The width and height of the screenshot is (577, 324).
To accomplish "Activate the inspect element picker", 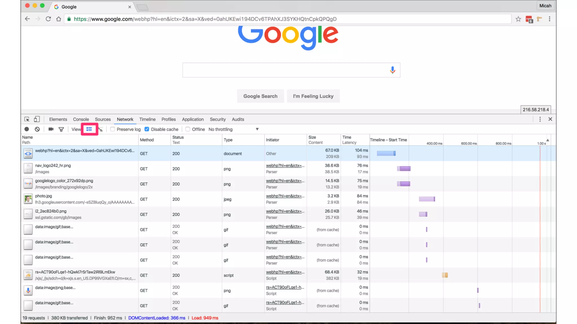I will (27, 119).
